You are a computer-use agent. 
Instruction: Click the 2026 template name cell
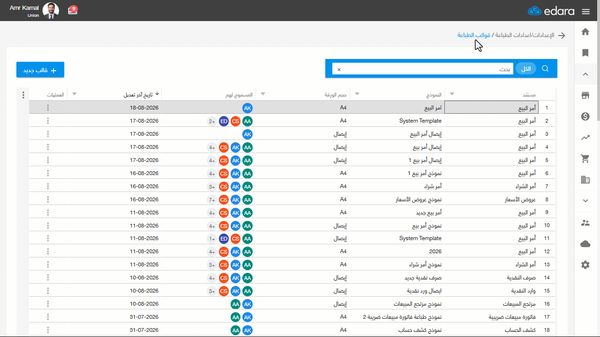(x=397, y=251)
